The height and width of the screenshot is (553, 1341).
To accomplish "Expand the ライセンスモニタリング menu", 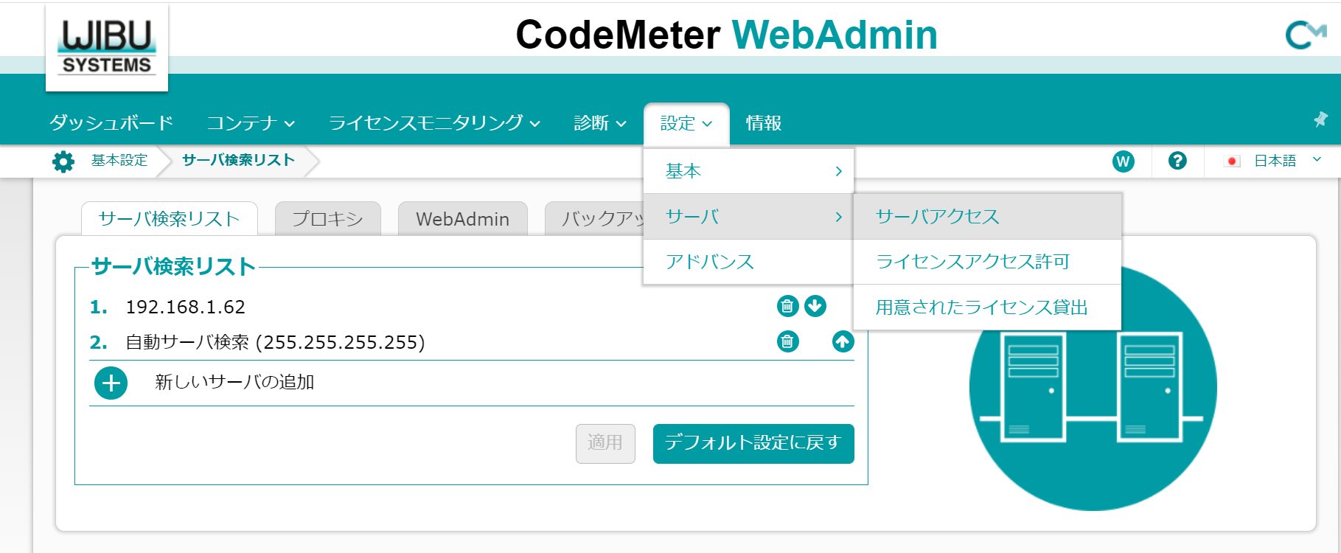I will coord(434,123).
